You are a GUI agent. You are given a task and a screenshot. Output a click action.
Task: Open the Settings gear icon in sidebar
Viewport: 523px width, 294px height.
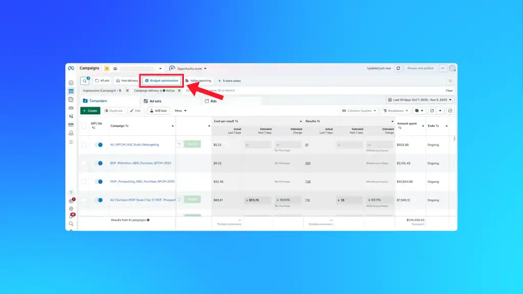pyautogui.click(x=71, y=209)
